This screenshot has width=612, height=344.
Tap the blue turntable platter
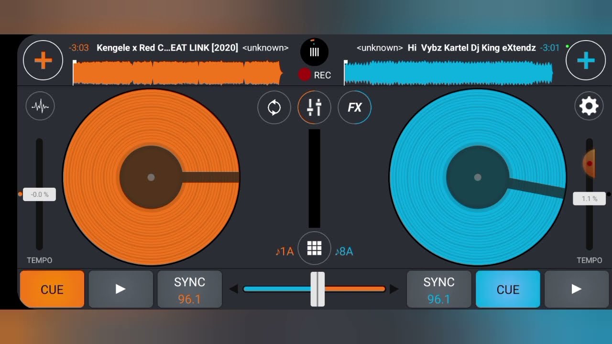point(478,177)
